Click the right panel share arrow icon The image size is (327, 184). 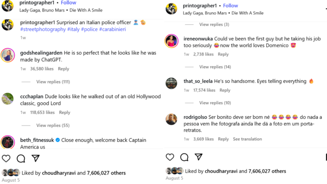click(x=199, y=157)
